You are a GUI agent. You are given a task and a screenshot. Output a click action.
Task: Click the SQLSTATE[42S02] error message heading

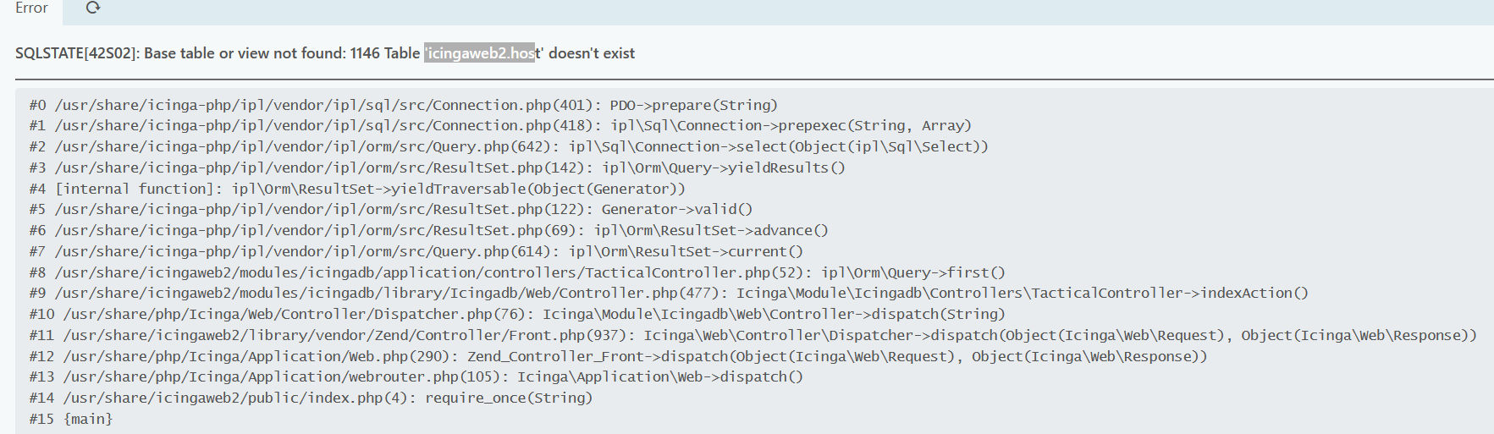[325, 53]
